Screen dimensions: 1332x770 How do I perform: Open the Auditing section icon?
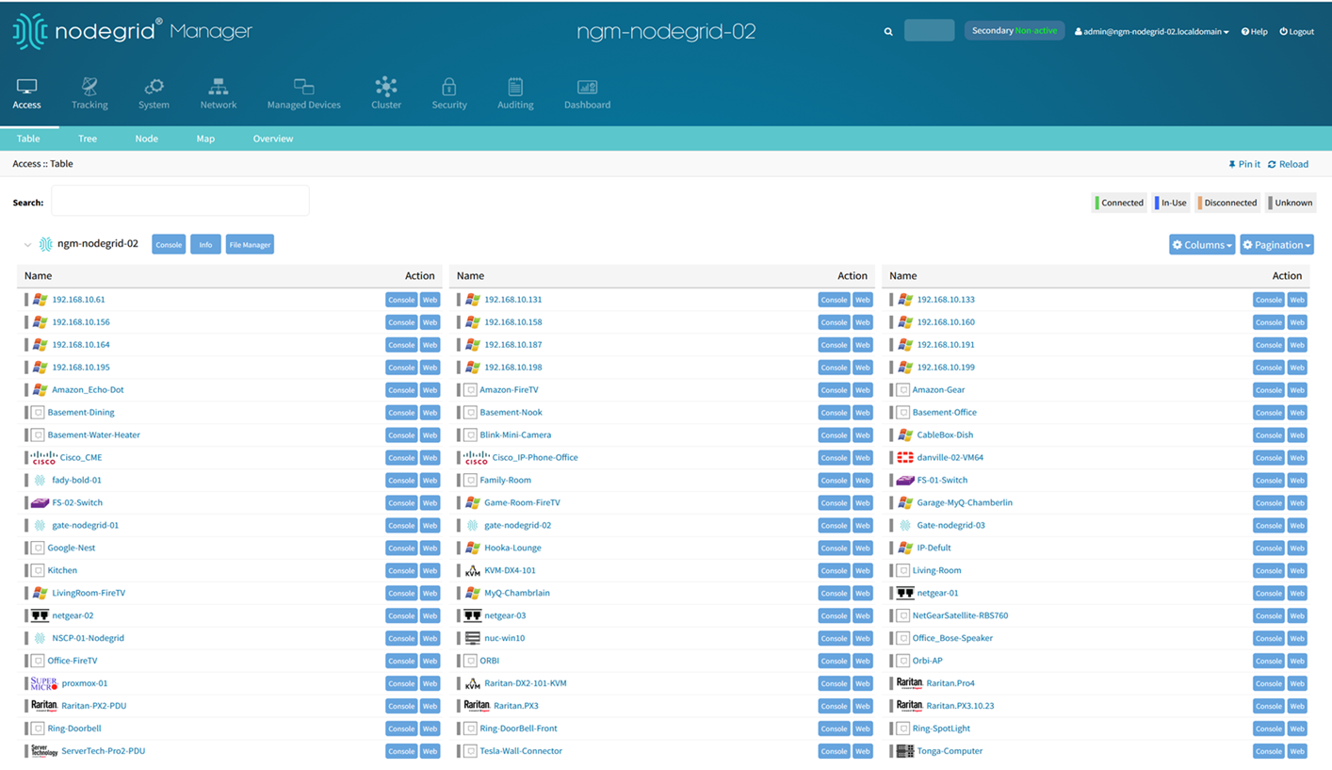[x=515, y=88]
